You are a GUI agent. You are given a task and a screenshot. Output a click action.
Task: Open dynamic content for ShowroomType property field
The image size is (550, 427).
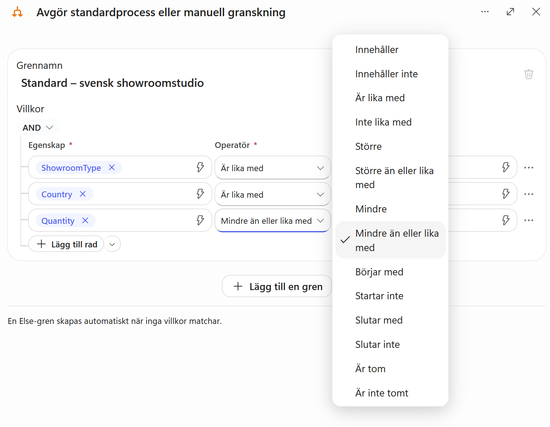[200, 167]
